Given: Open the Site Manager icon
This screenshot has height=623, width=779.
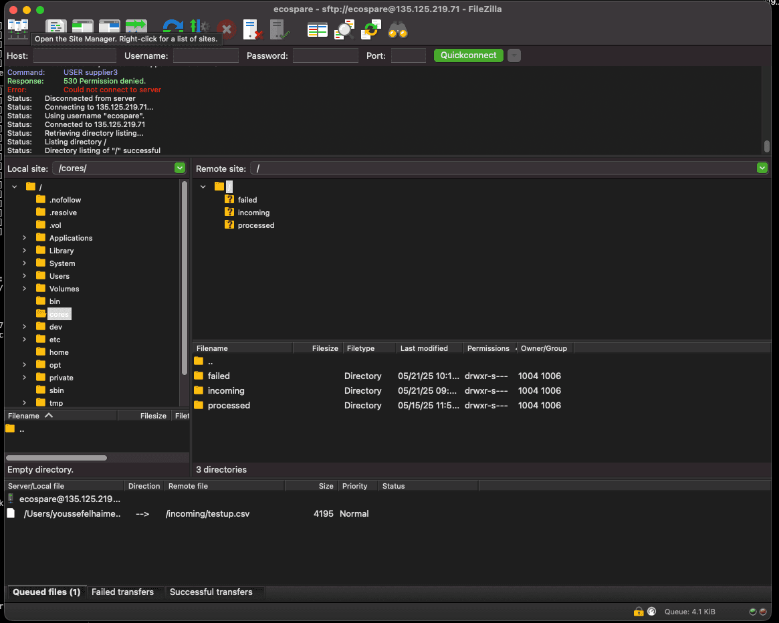Looking at the screenshot, I should (18, 29).
